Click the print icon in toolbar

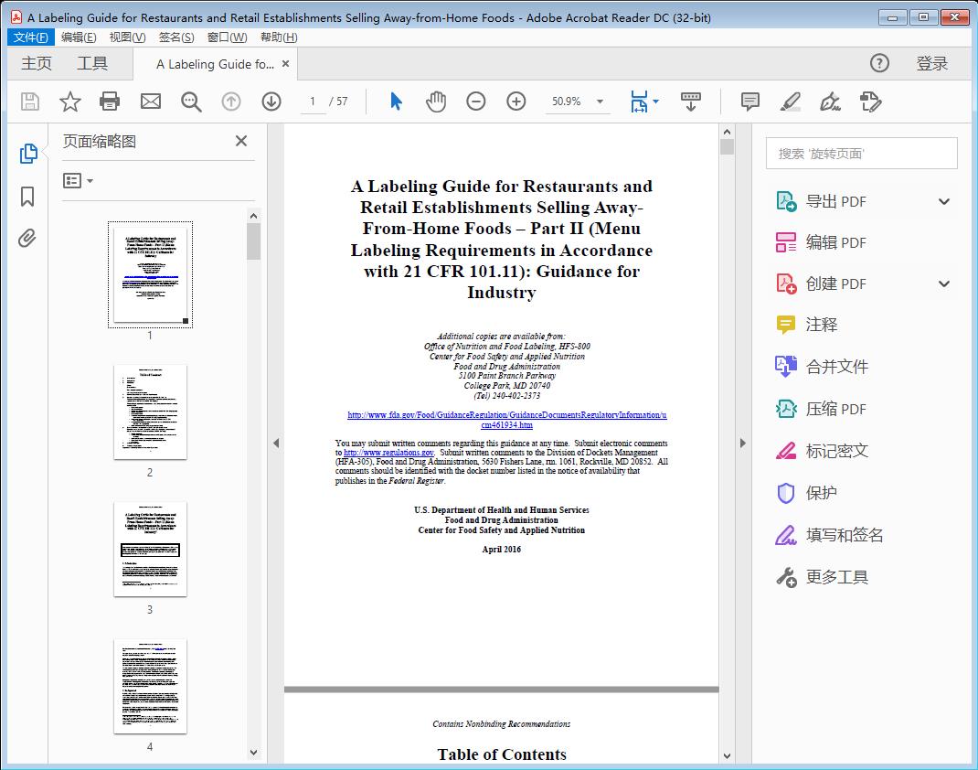pyautogui.click(x=110, y=102)
